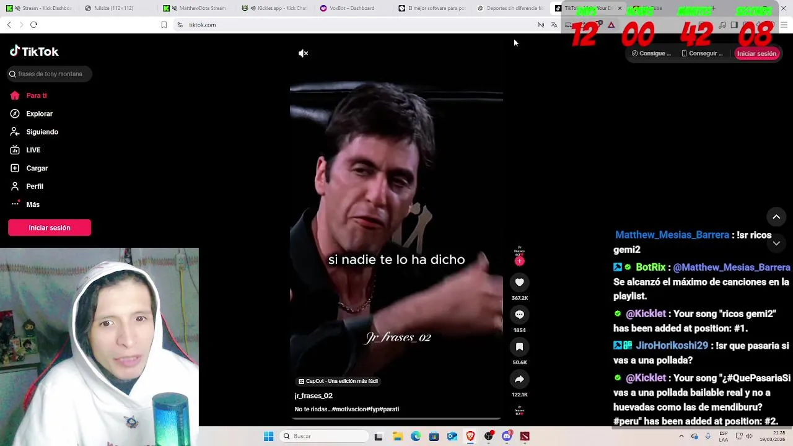Click top-right Iniciar sesión button
793x446 pixels.
point(756,53)
